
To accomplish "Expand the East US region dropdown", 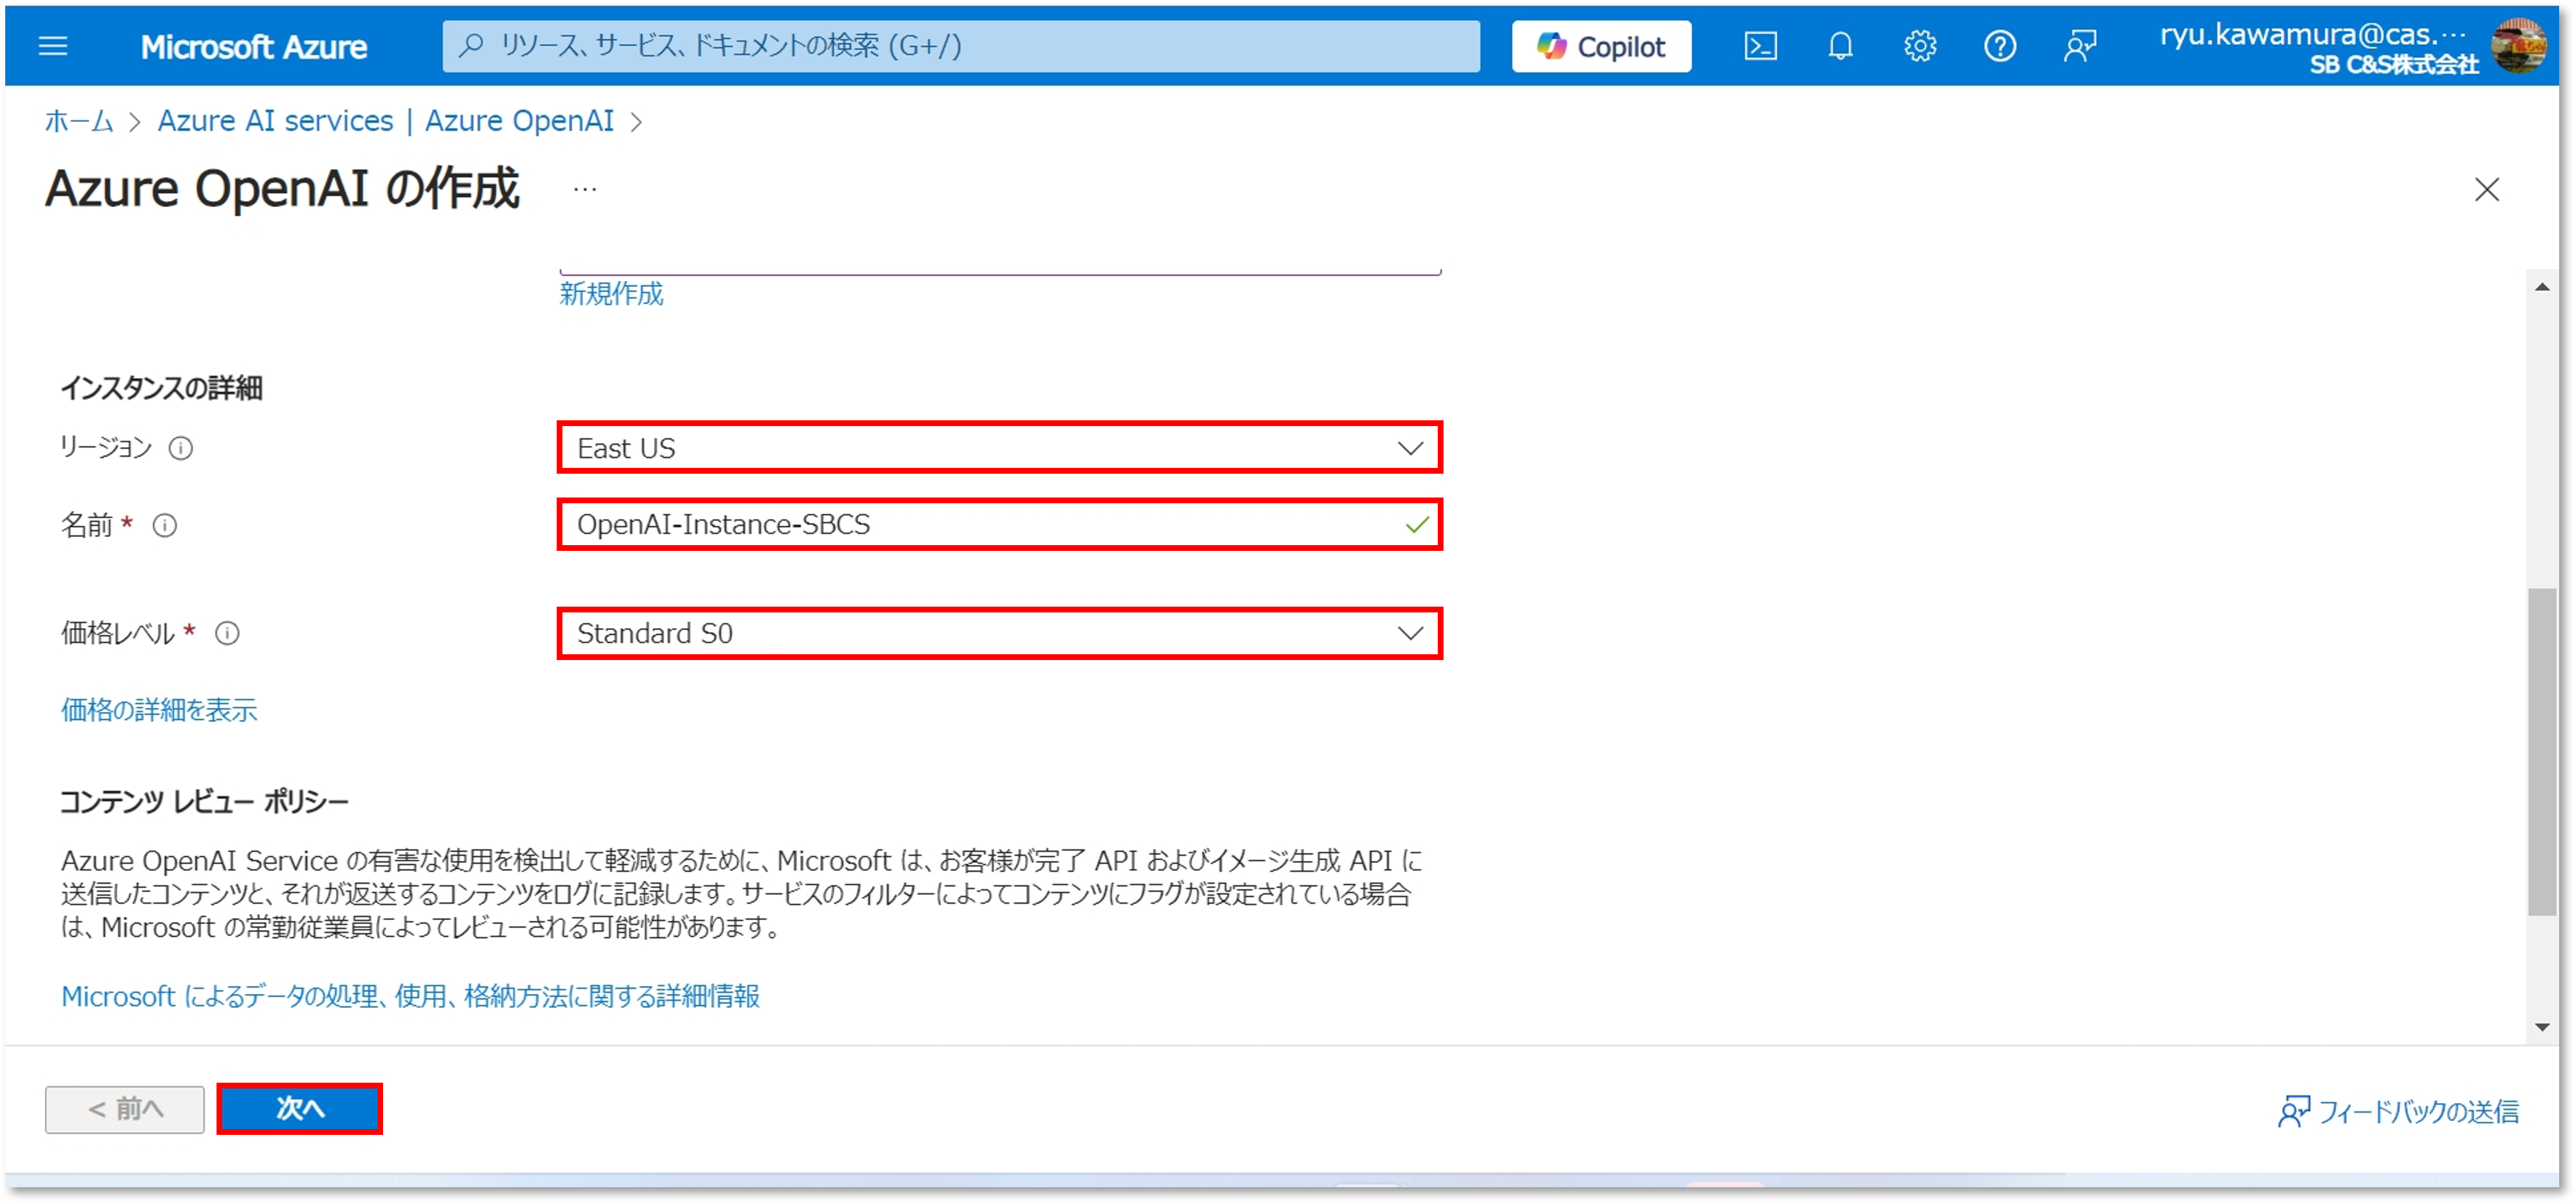I will click(999, 448).
